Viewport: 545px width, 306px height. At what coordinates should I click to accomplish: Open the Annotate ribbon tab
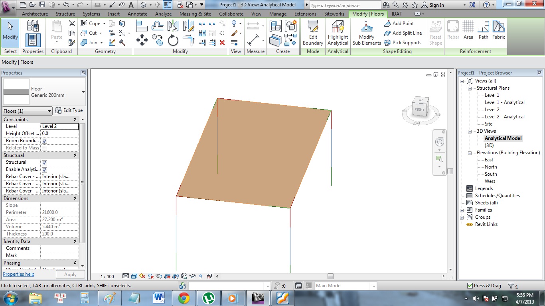[138, 14]
